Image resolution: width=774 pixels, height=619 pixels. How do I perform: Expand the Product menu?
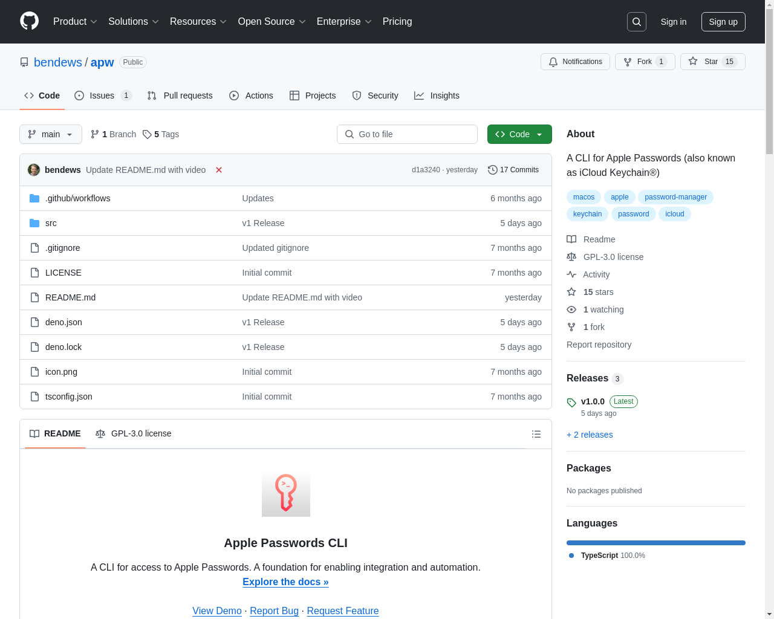tap(75, 22)
